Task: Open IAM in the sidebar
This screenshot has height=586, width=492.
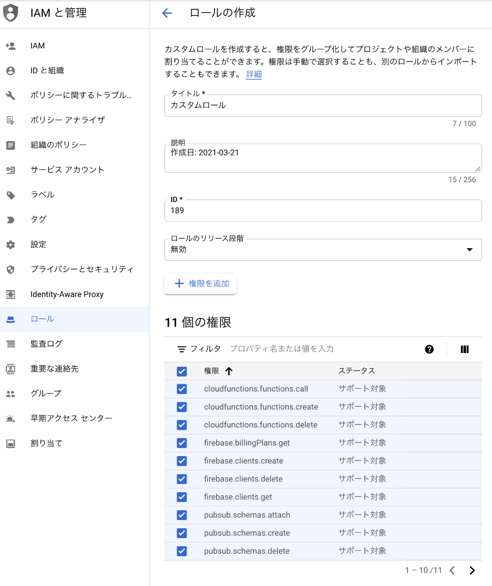Action: tap(75, 46)
